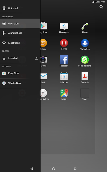The image size is (107, 172).
Task: Launch the Movies app
Action: click(64, 45)
